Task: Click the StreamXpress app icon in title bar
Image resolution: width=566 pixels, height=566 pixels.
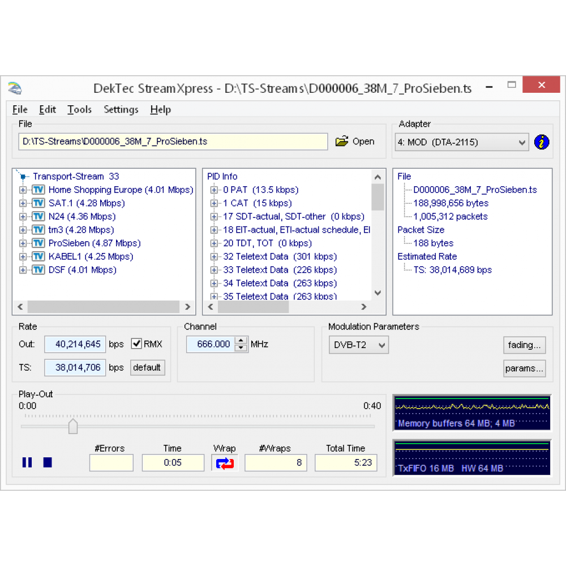Action: [15, 89]
